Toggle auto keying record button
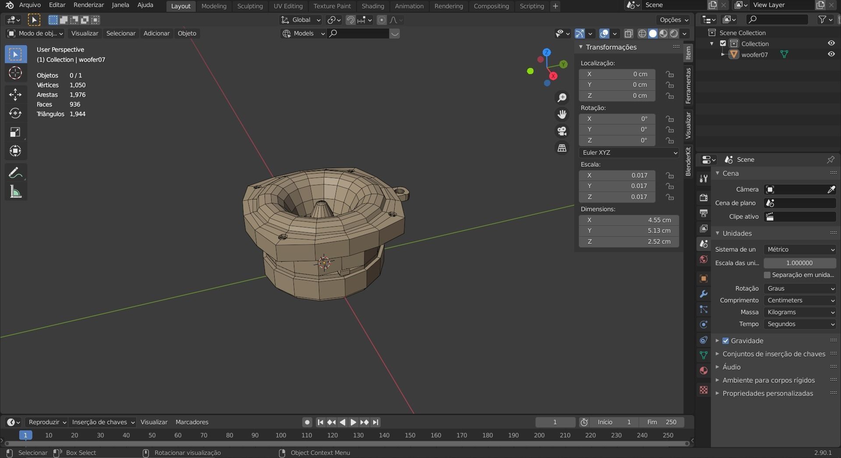 (307, 422)
